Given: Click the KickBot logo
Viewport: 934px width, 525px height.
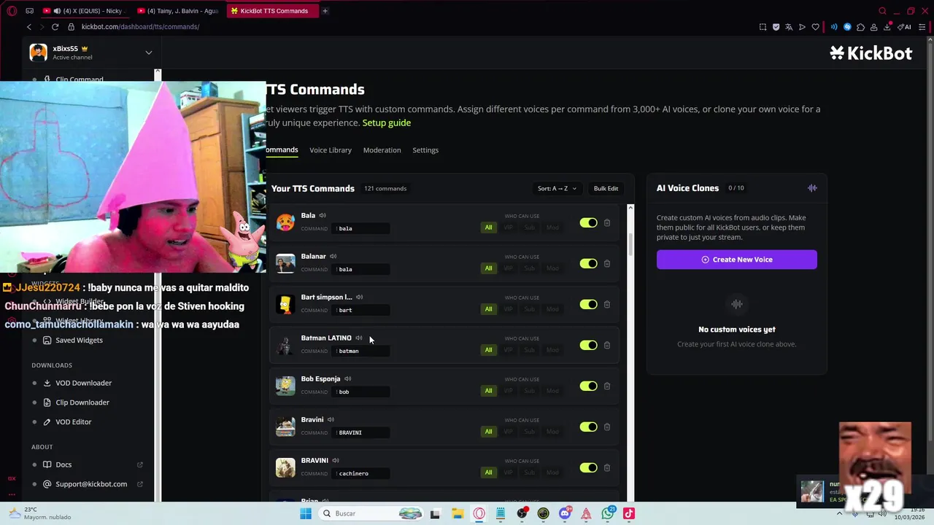Looking at the screenshot, I should (871, 52).
